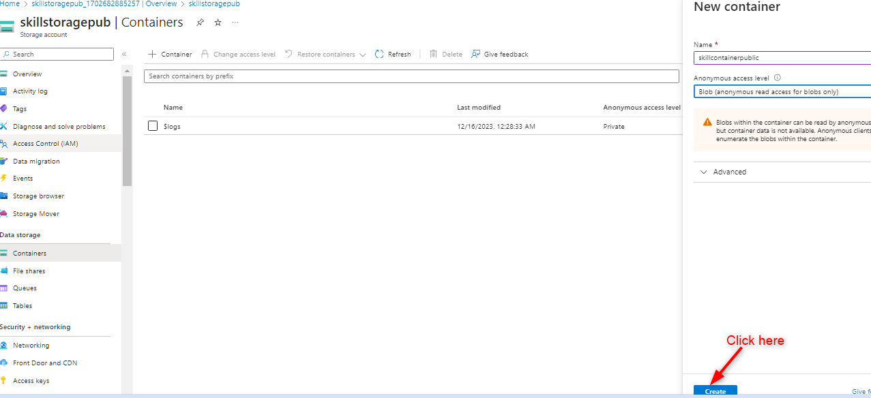This screenshot has height=398, width=871.
Task: Open Queues menu item
Action: 25,288
